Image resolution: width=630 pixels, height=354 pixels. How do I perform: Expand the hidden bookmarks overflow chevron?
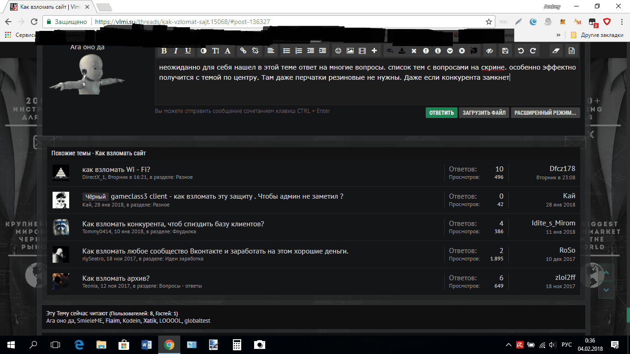[559, 35]
